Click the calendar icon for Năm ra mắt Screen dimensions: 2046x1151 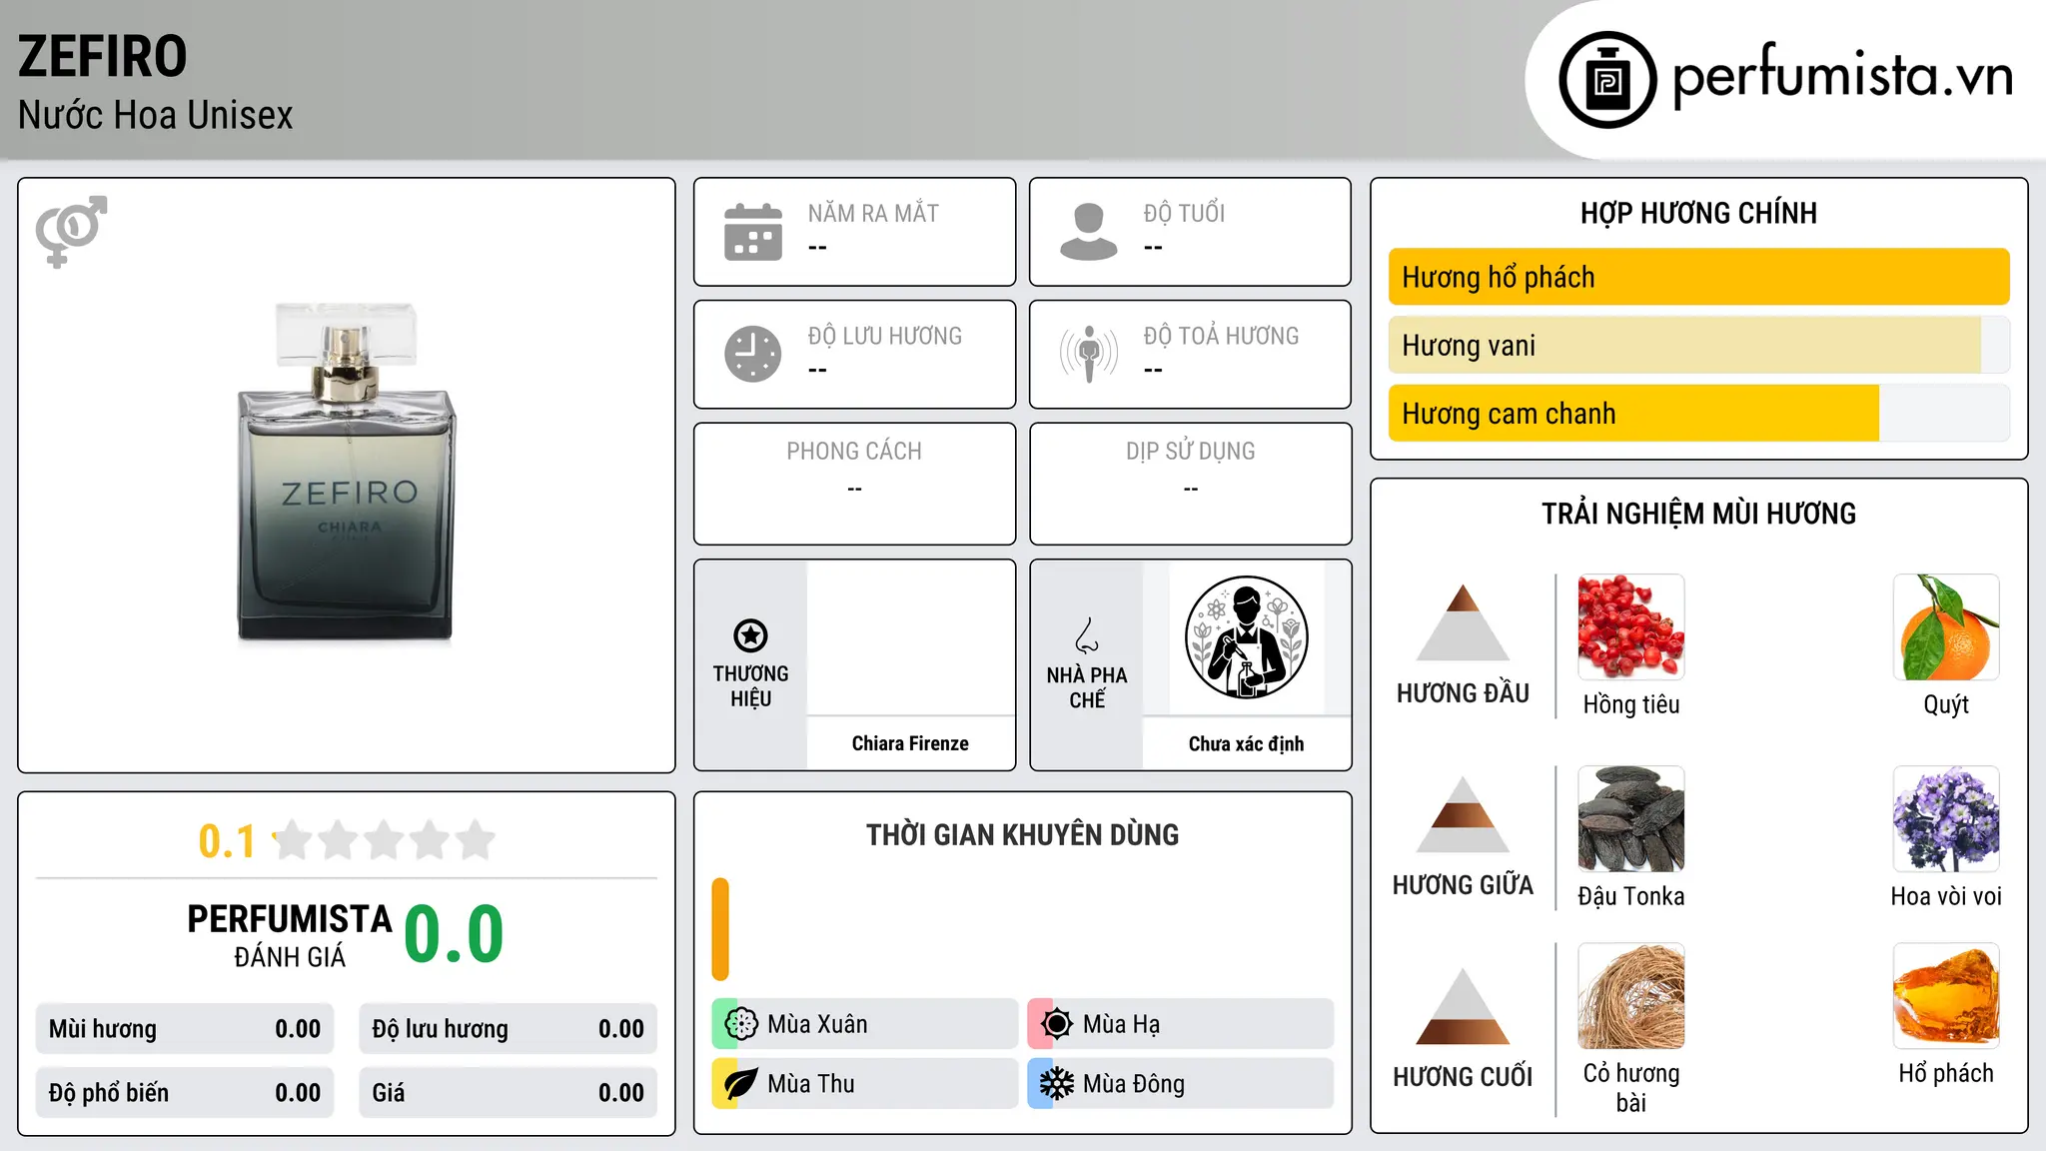753,232
